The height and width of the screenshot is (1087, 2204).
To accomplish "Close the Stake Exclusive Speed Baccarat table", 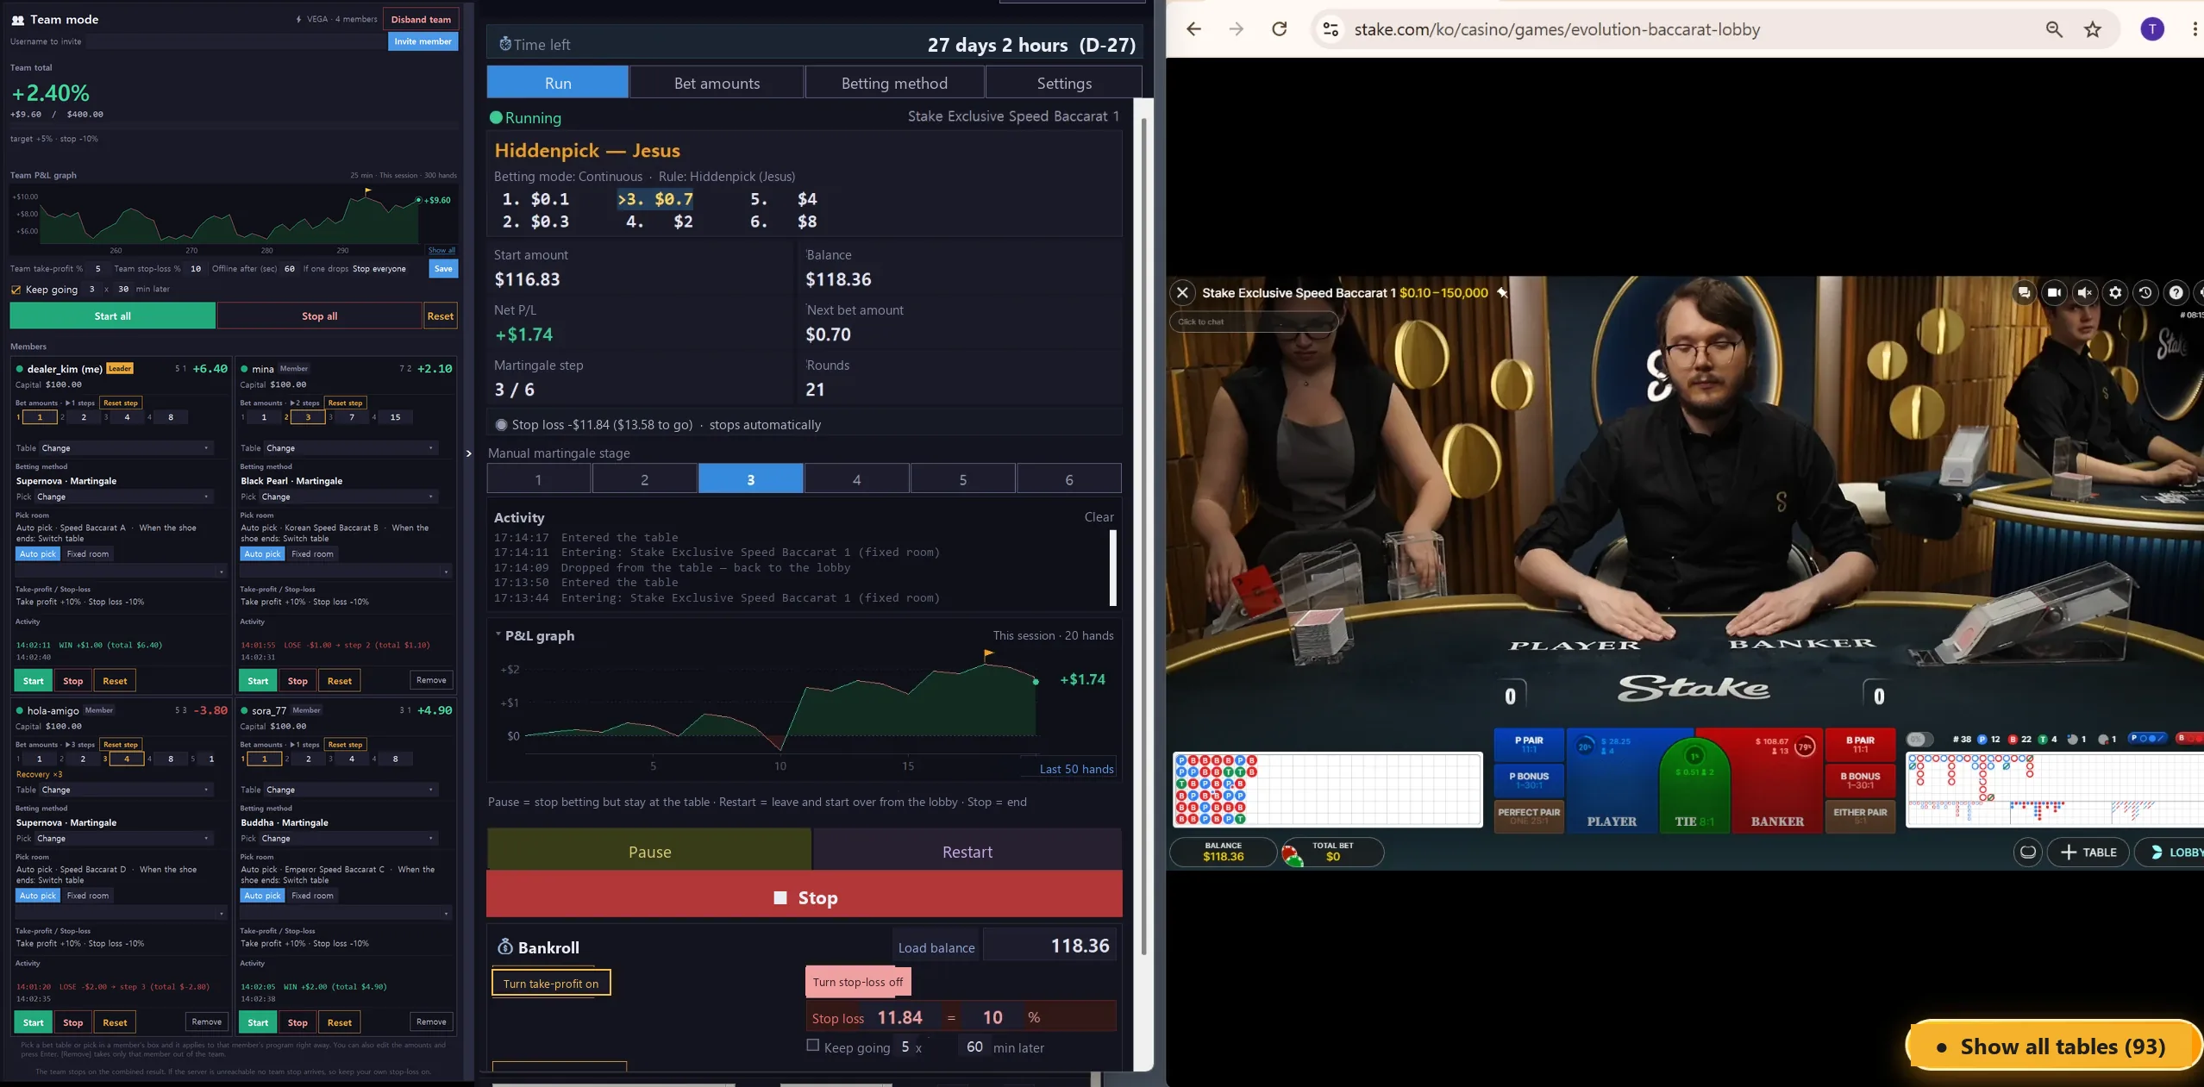I will 1183,293.
